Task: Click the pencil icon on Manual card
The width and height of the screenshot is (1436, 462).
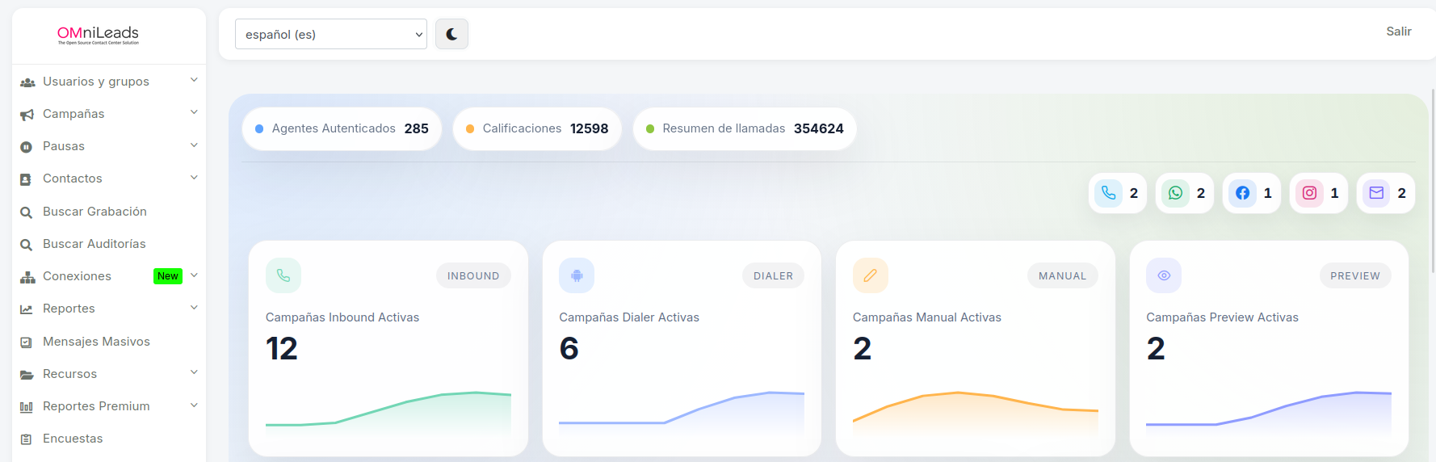Action: 871,275
